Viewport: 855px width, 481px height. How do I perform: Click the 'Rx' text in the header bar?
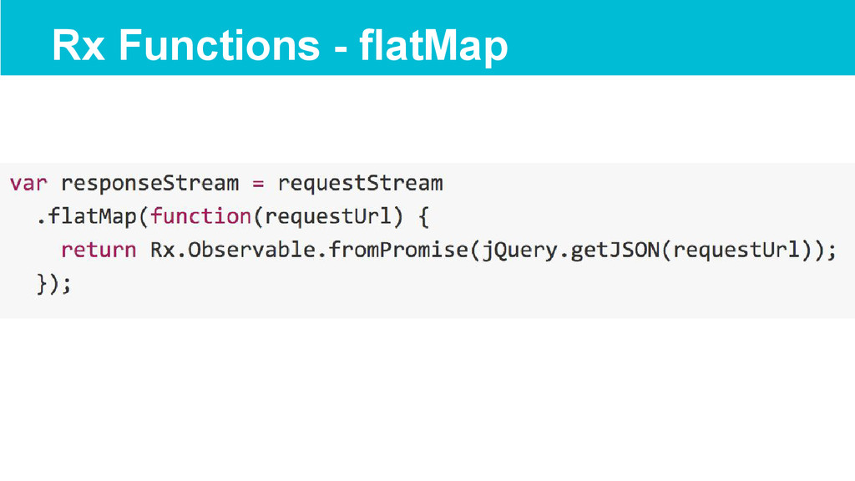point(78,45)
